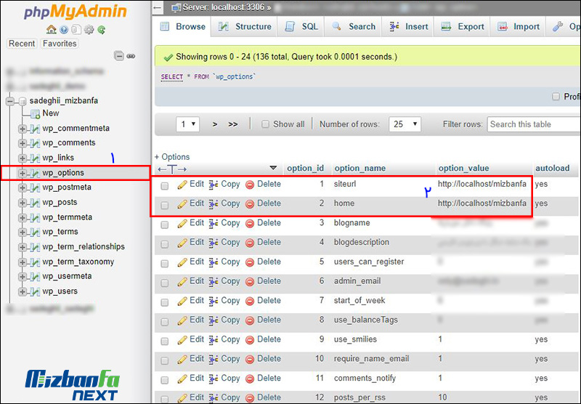
Task: Click Copy icon for use_balanceTags row
Action: pyautogui.click(x=214, y=320)
